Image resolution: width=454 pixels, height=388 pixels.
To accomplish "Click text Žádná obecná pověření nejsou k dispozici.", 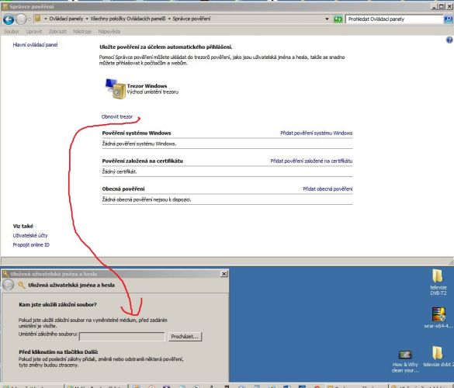I will click(146, 199).
